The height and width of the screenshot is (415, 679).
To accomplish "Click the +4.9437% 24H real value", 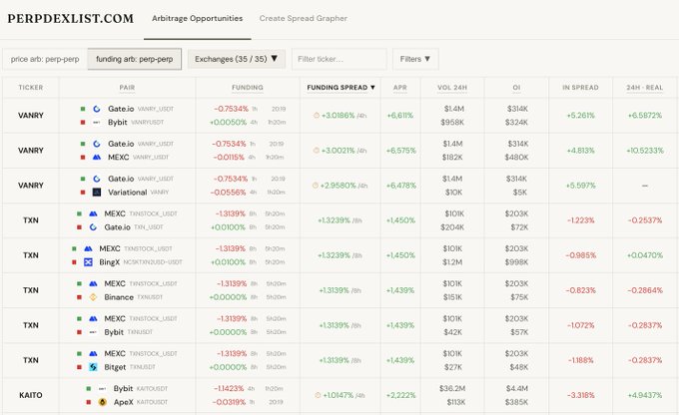I will coord(645,395).
